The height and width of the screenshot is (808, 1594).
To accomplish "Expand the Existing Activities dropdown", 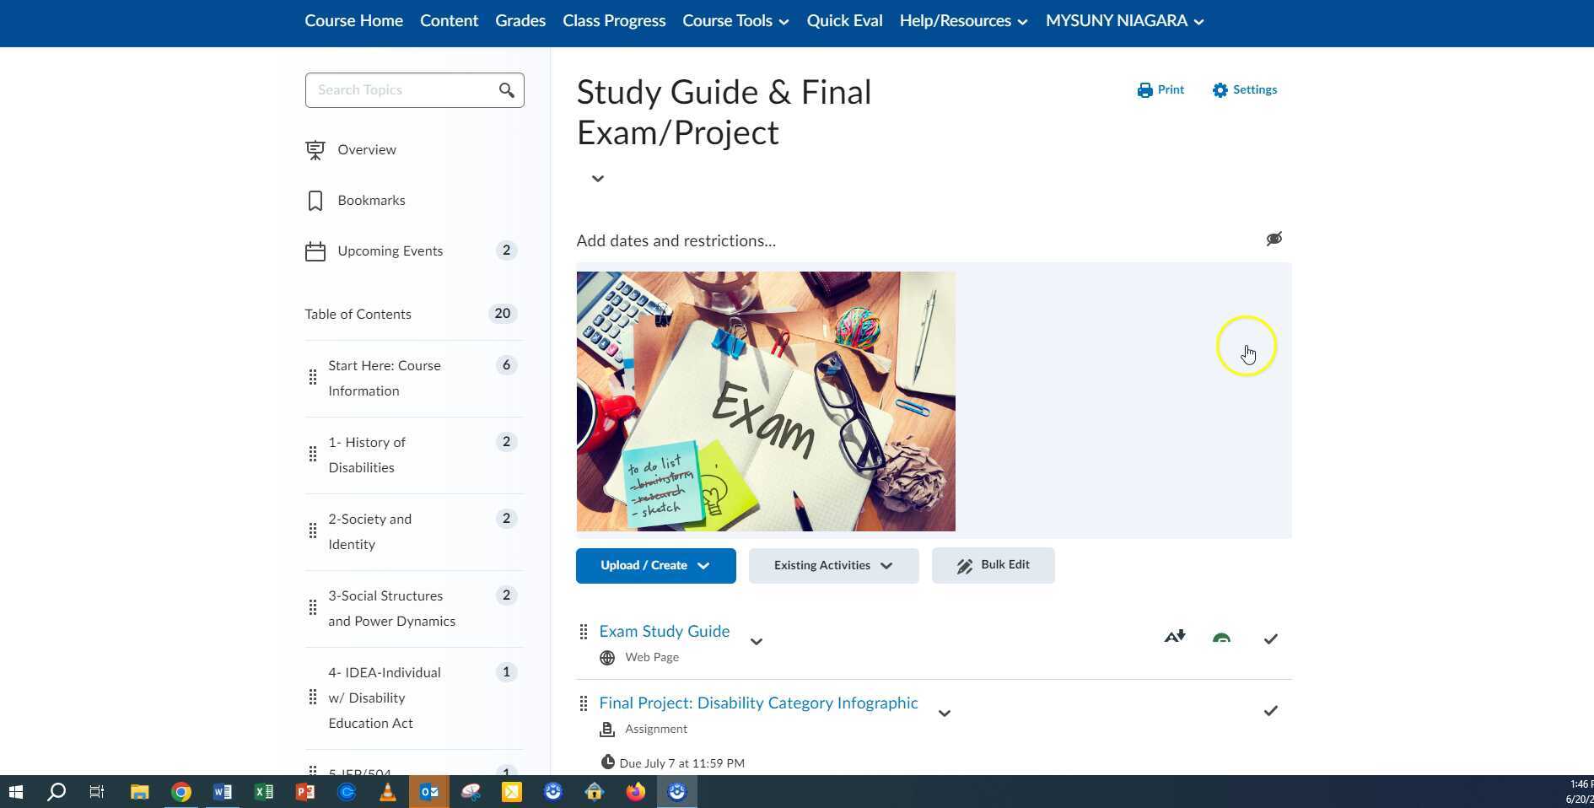I will [832, 565].
